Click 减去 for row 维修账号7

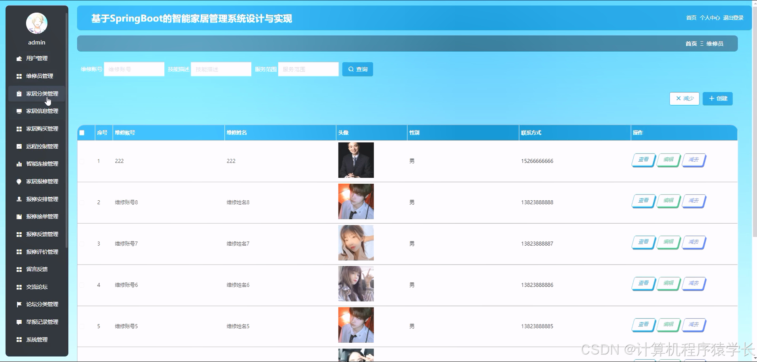coord(693,243)
